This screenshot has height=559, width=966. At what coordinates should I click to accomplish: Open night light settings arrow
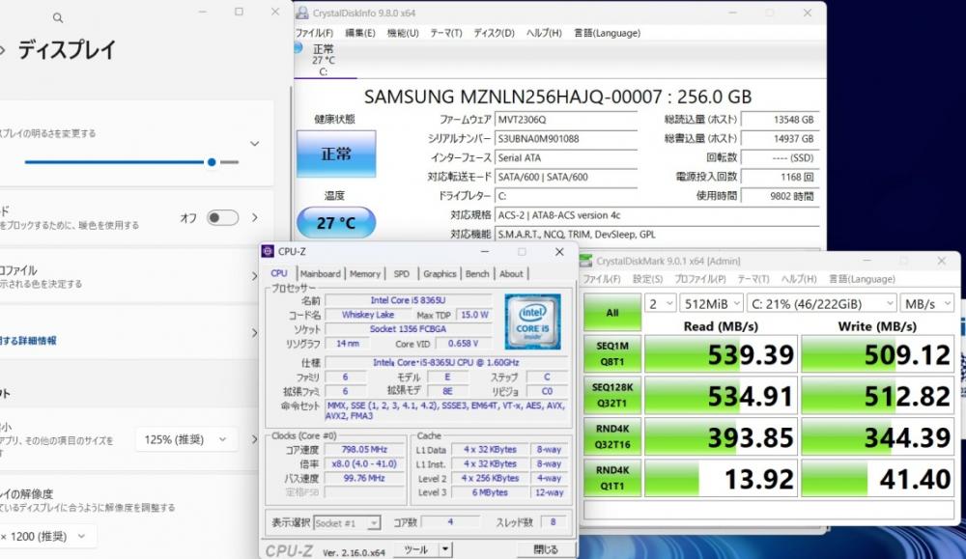pos(254,218)
